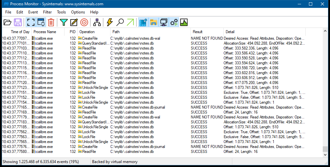Open Find with the magnifier icon
Viewport: 330px width, 167px height.
[x=120, y=22]
